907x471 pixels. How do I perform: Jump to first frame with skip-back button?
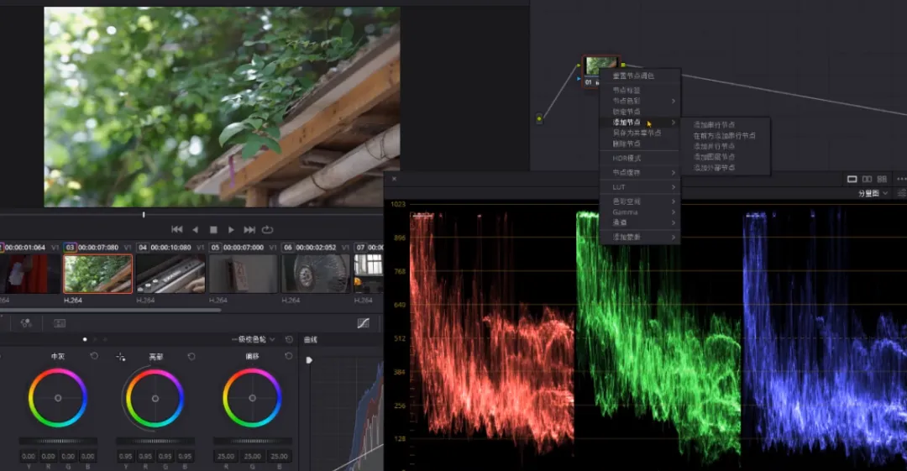click(x=176, y=229)
